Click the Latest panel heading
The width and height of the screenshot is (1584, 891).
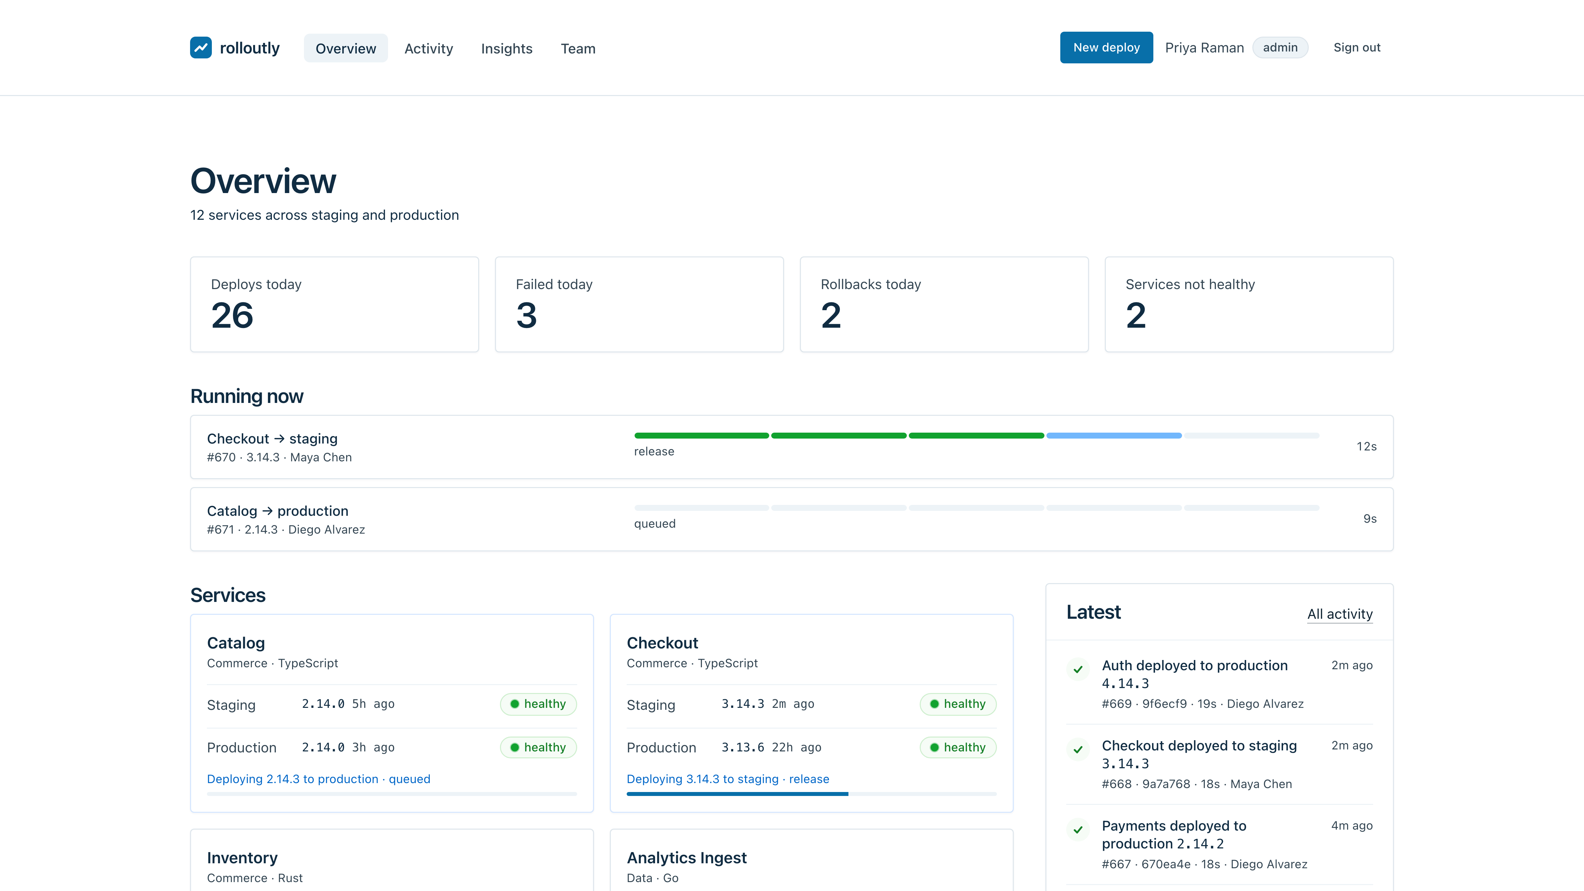[x=1093, y=612]
